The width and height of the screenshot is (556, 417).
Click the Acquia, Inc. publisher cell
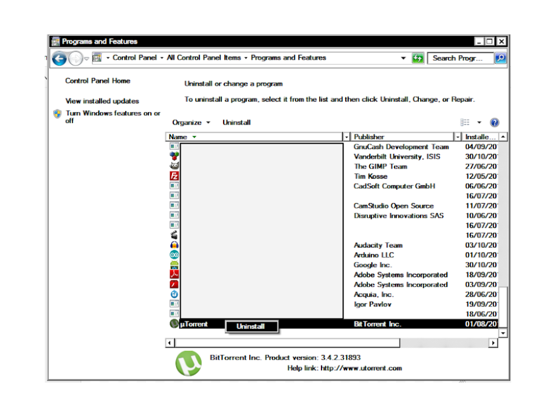tap(374, 295)
